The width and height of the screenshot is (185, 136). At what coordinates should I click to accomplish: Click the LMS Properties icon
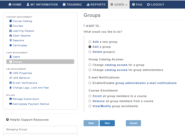[11, 73]
